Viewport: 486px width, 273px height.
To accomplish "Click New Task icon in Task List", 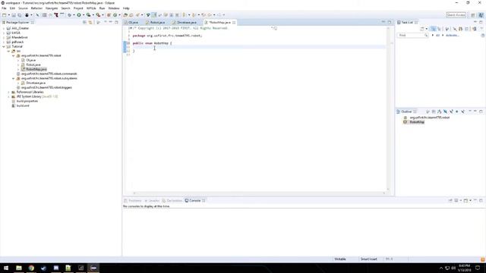I will pyautogui.click(x=422, y=29).
